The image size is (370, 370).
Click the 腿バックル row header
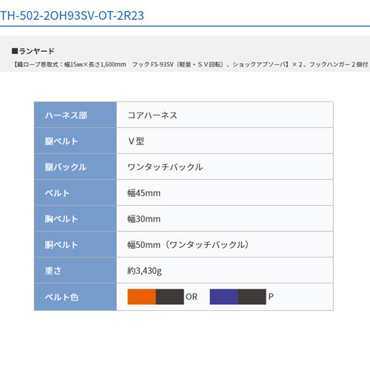click(75, 166)
